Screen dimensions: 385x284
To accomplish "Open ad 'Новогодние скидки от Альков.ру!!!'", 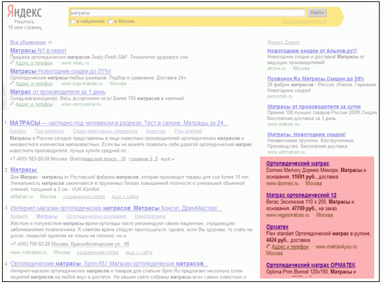I will tap(312, 51).
